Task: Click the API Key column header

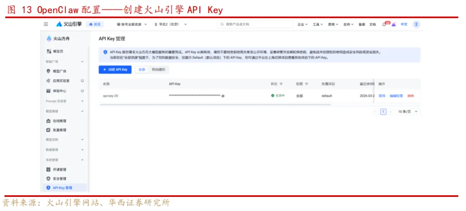Action: (175, 84)
